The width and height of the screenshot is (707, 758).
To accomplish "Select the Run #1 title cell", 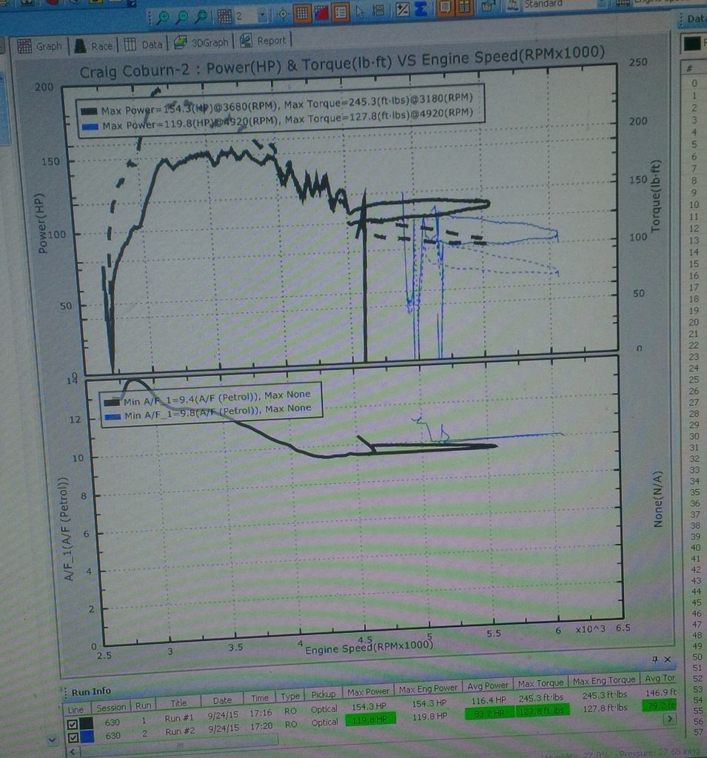I will click(179, 718).
